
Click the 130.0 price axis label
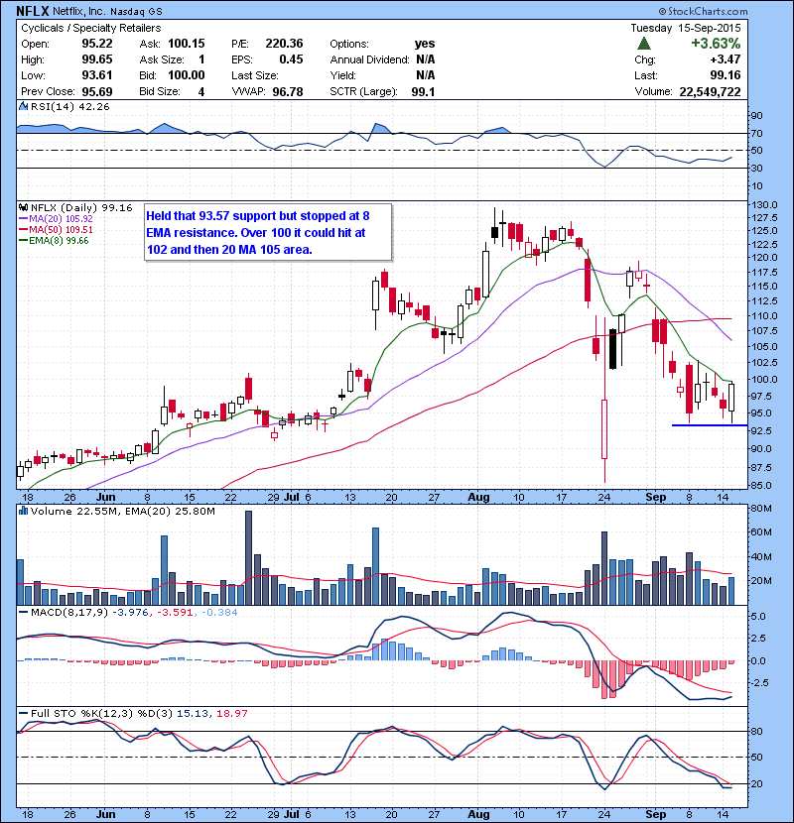(764, 204)
